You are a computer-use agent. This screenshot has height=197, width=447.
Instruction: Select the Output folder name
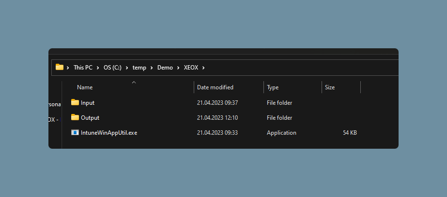coord(90,118)
